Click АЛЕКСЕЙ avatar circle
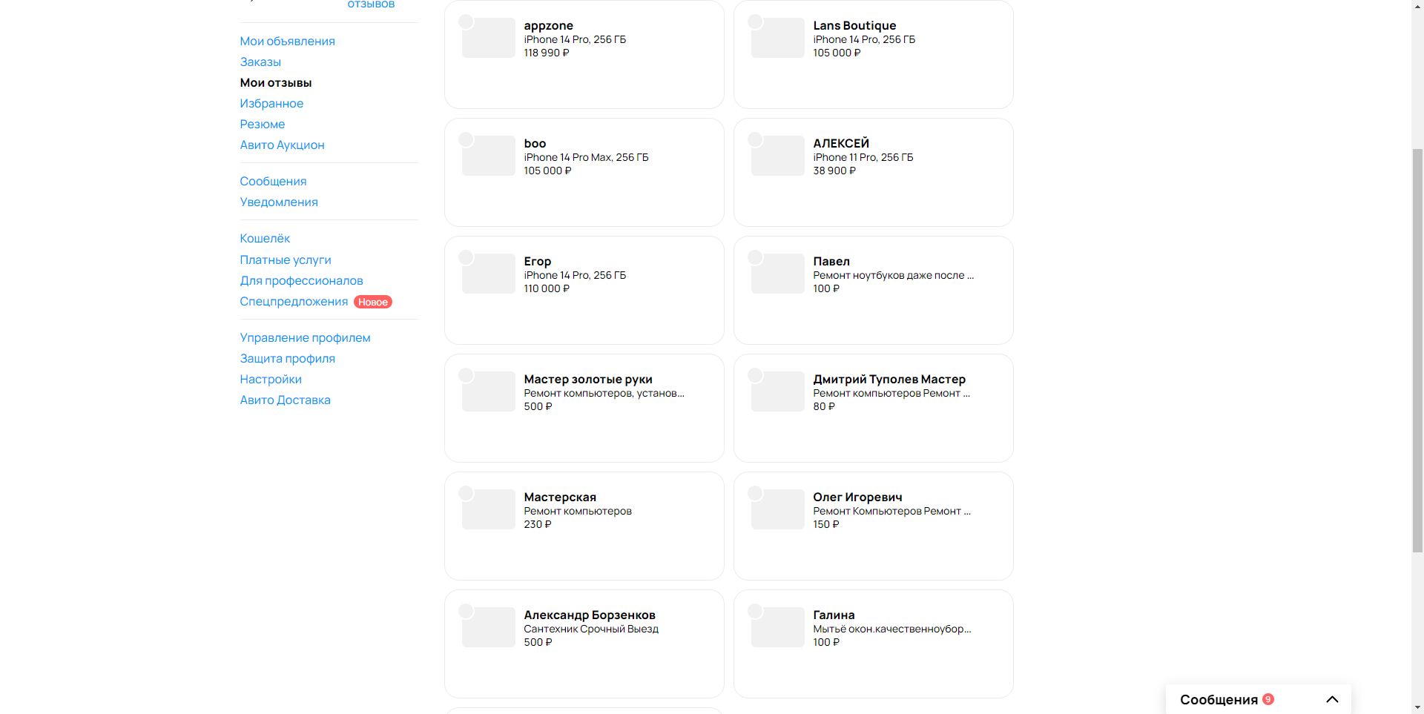The width and height of the screenshot is (1424, 714). (x=755, y=139)
